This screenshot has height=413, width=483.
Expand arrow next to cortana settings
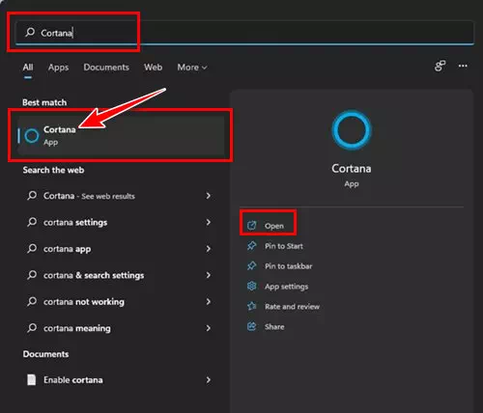[x=209, y=222]
